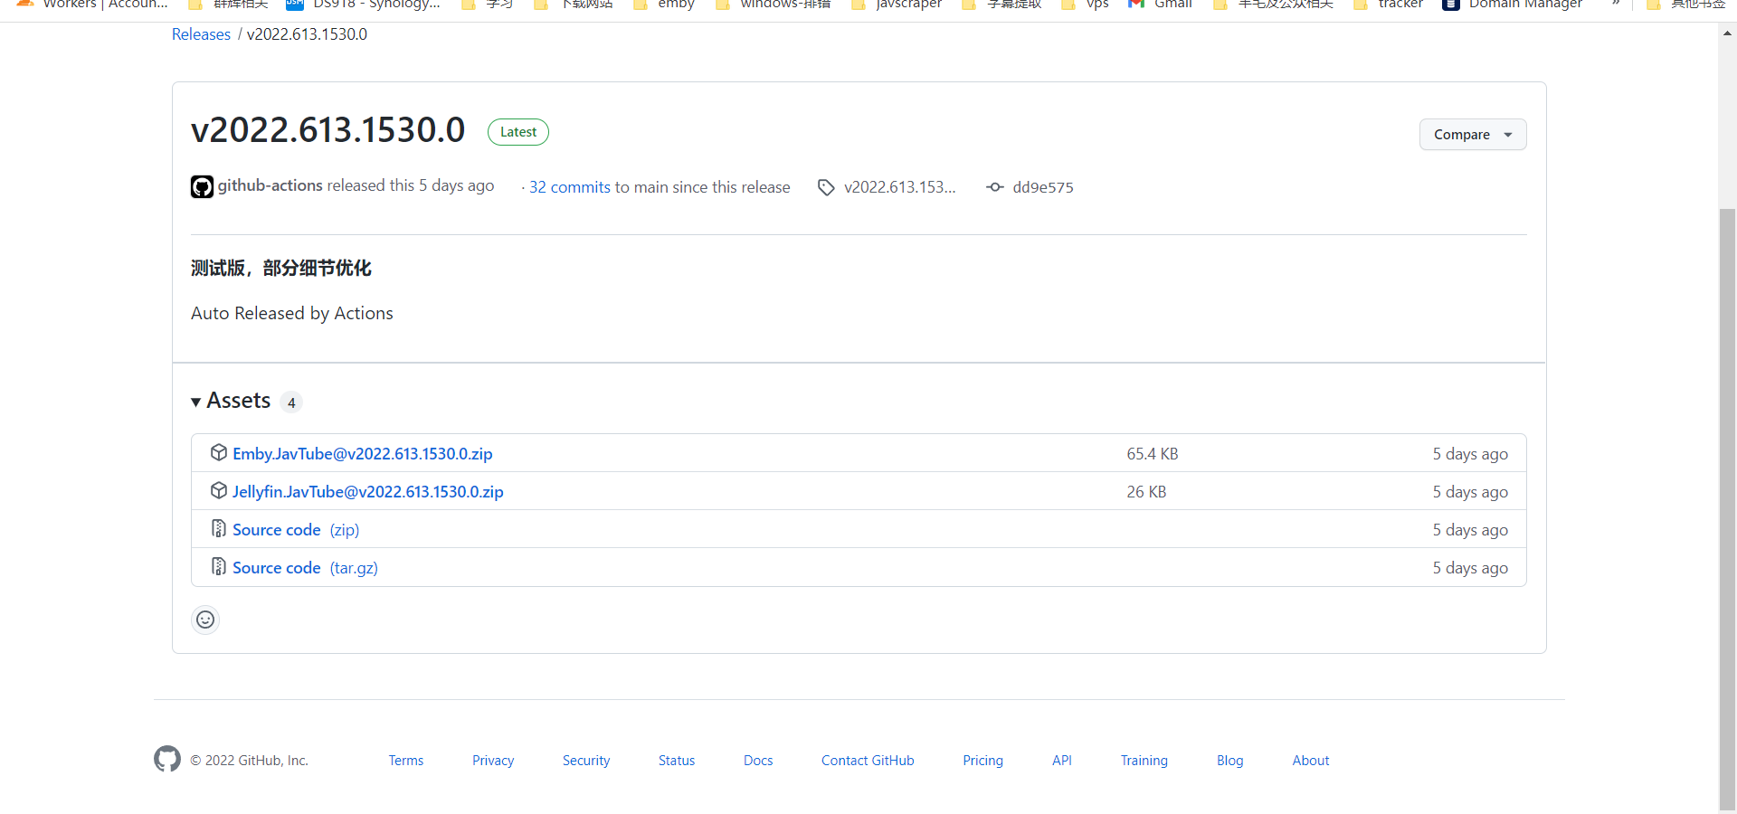Click the GitHub logo in the footer
Screen dimensions: 1737x814
pyautogui.click(x=167, y=759)
